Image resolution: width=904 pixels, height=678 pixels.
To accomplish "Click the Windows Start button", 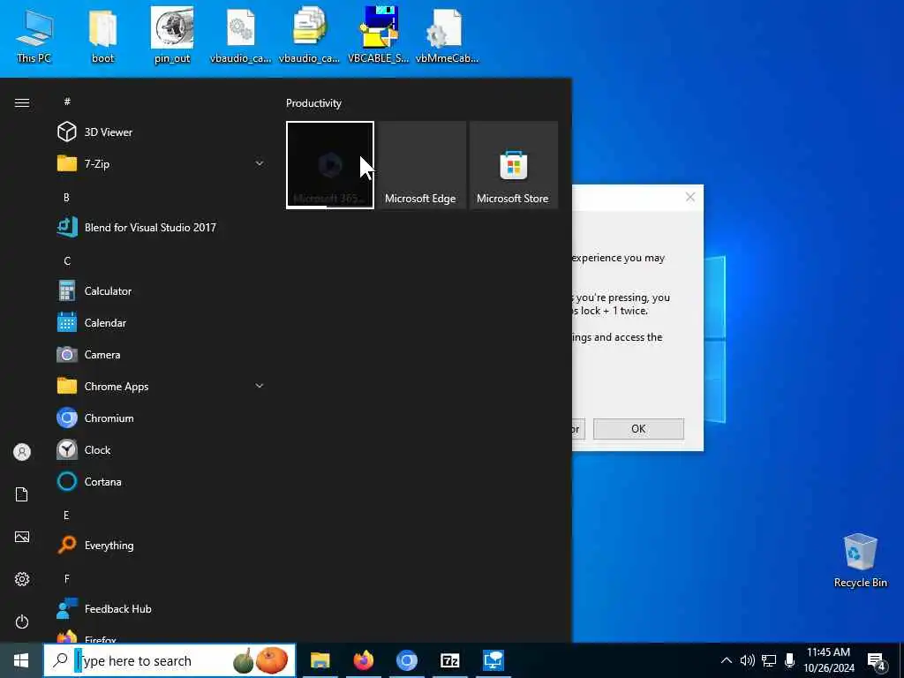I will [x=21, y=660].
